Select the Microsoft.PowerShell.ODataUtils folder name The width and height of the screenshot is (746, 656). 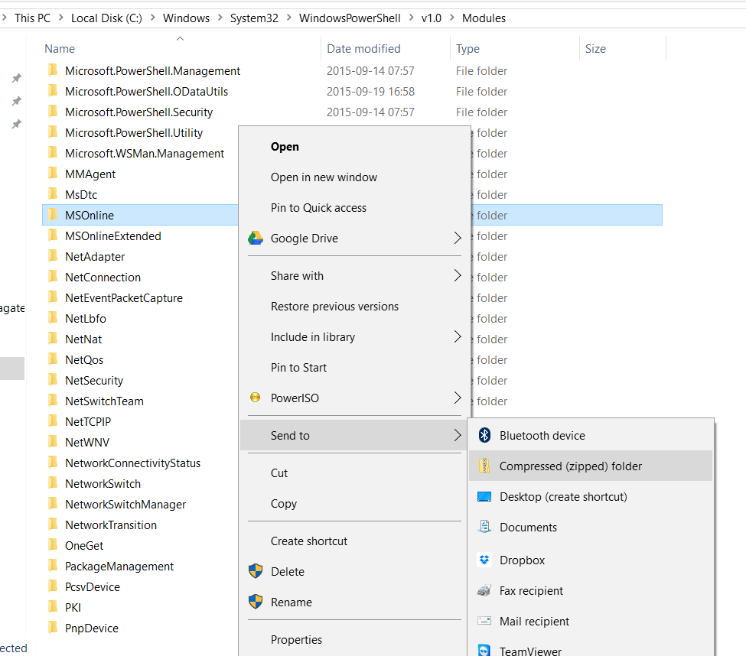[147, 91]
